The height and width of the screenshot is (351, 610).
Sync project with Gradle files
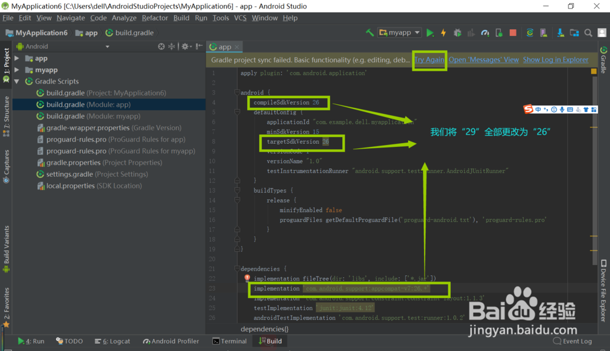529,32
